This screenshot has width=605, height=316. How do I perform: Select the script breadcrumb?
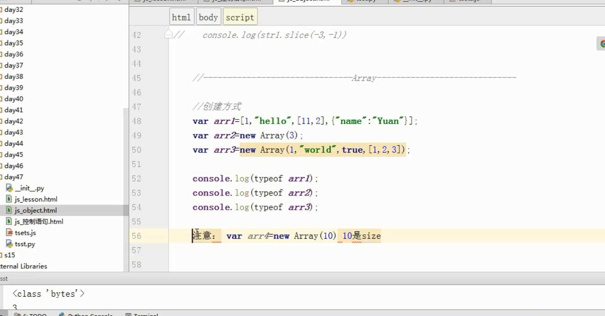(240, 17)
